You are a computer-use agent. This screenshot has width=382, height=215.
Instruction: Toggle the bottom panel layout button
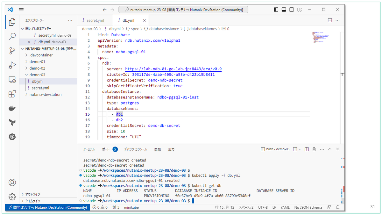[x=284, y=10]
